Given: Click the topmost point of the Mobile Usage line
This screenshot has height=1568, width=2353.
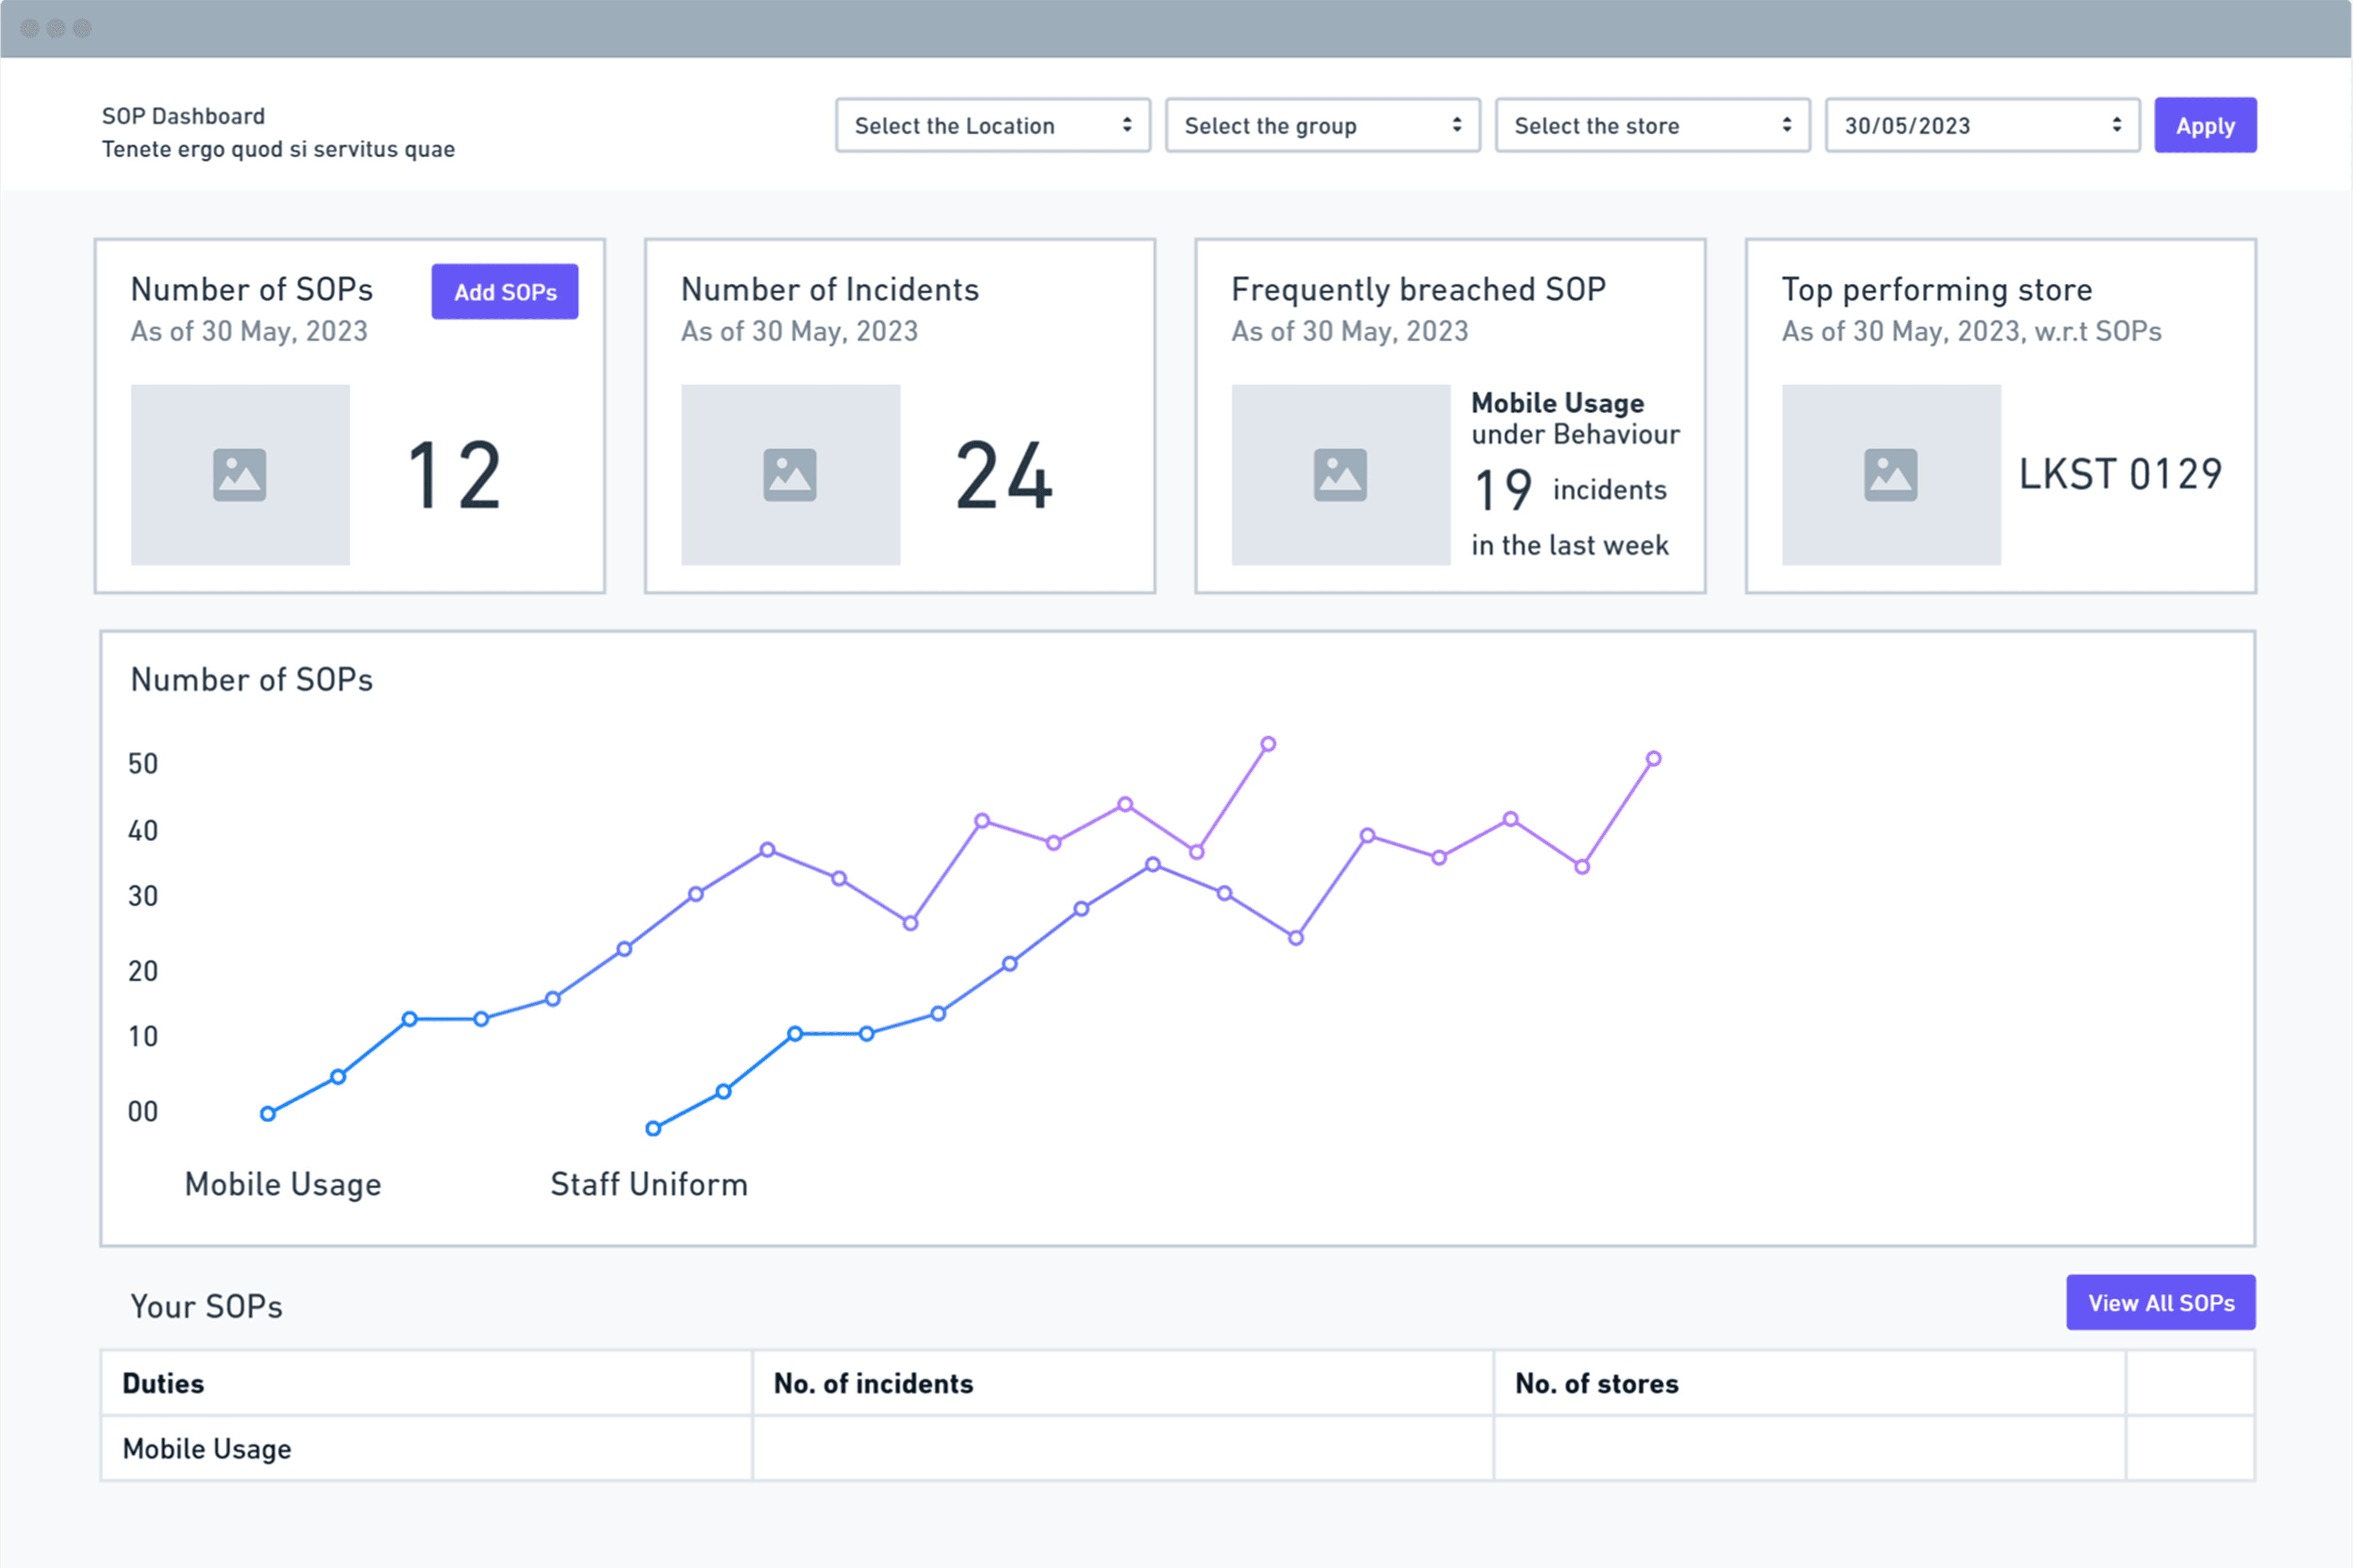Looking at the screenshot, I should click(1268, 744).
